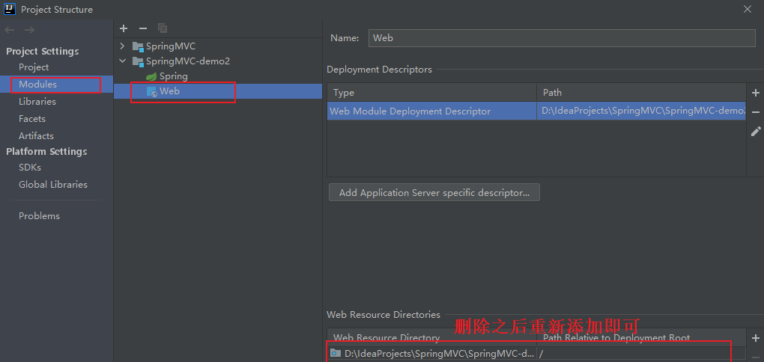The image size is (764, 362).
Task: Click the "/" relative path cell
Action: click(x=641, y=354)
